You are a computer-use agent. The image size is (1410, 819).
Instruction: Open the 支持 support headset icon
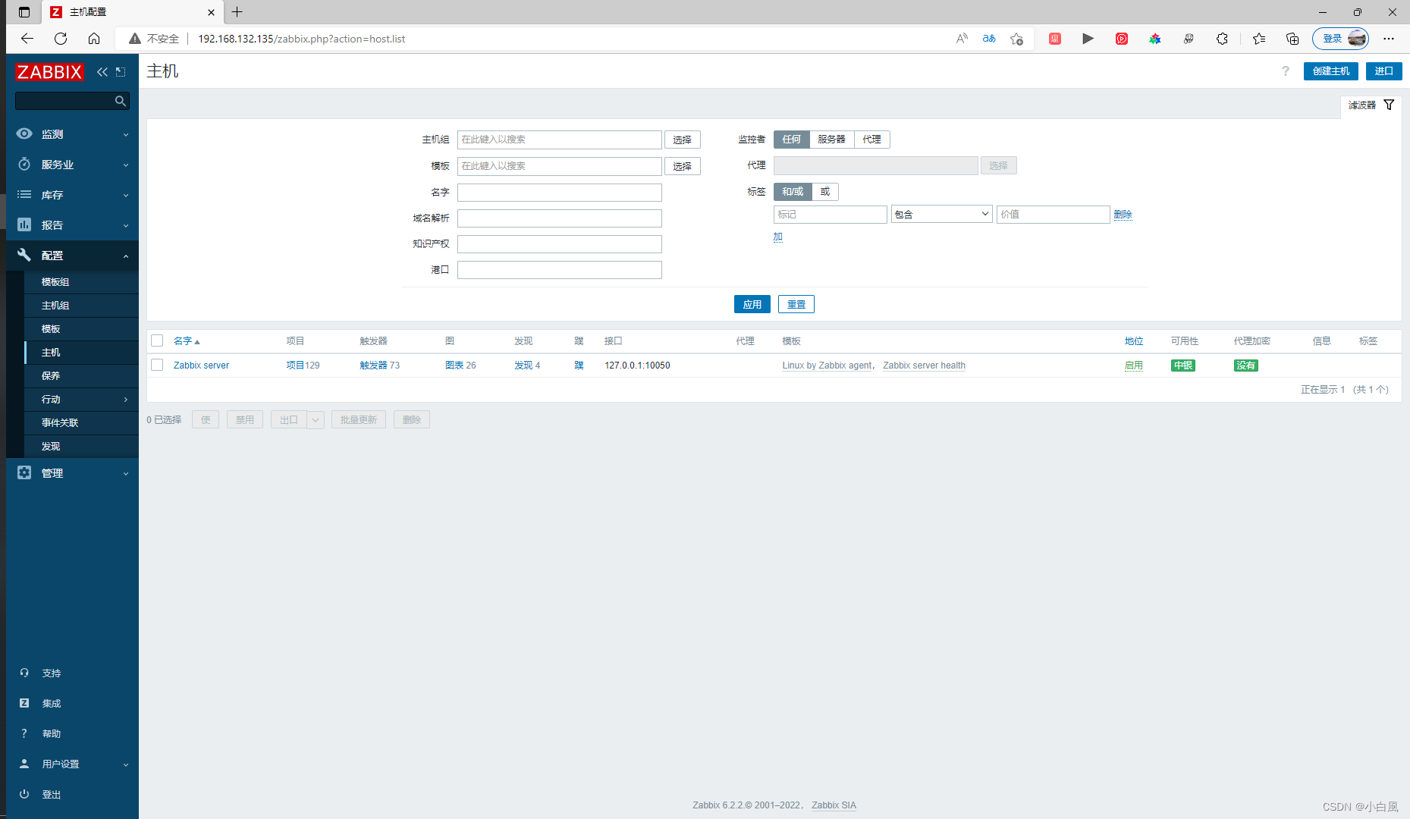tap(24, 673)
